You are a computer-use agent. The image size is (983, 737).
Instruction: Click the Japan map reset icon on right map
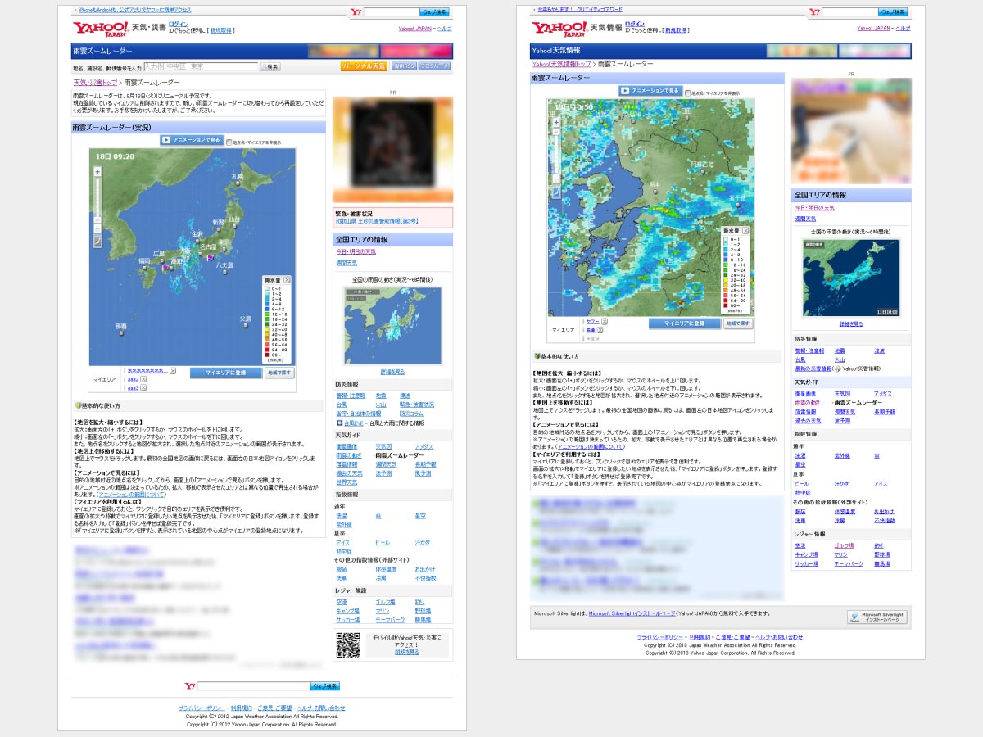pos(556,192)
